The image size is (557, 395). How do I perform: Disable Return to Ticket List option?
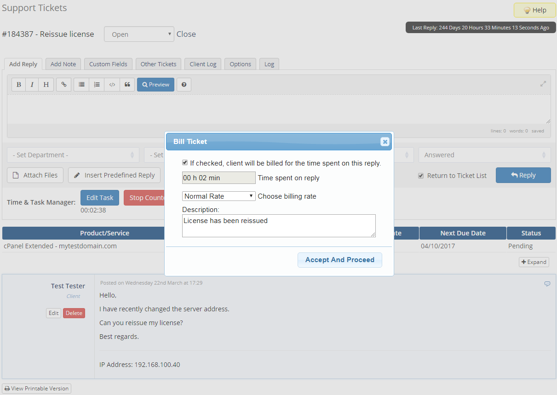[420, 175]
